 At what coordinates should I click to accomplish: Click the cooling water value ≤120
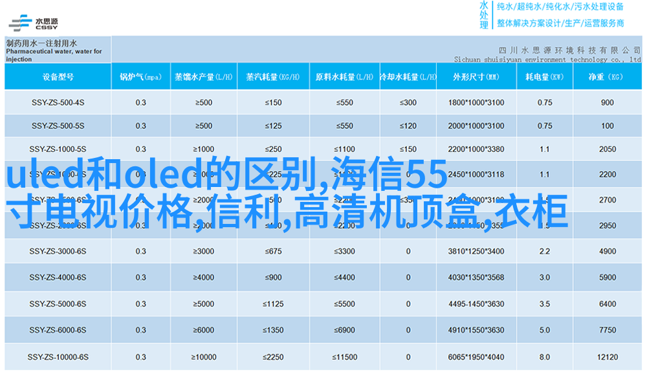408,126
